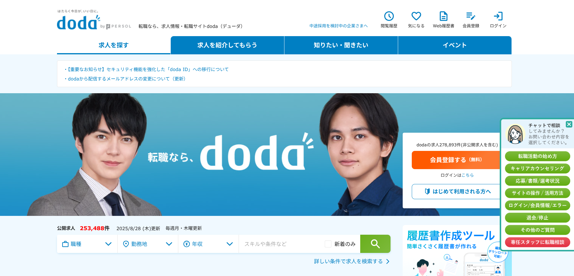Select キャリアカウンセリング chat option

[x=537, y=169]
